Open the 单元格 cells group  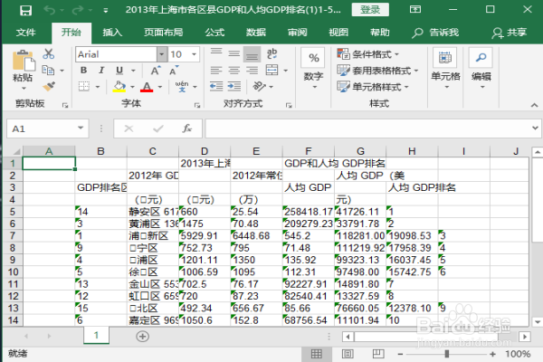(x=445, y=68)
